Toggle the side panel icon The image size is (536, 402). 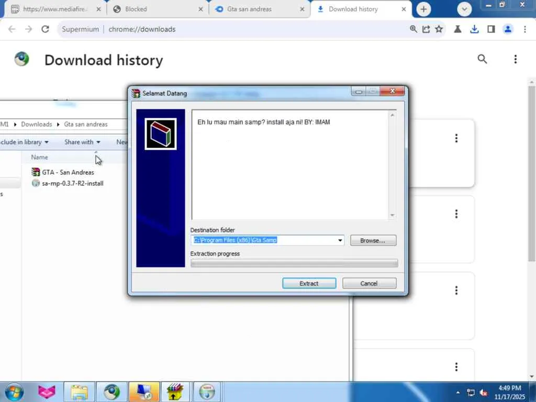pyautogui.click(x=491, y=29)
